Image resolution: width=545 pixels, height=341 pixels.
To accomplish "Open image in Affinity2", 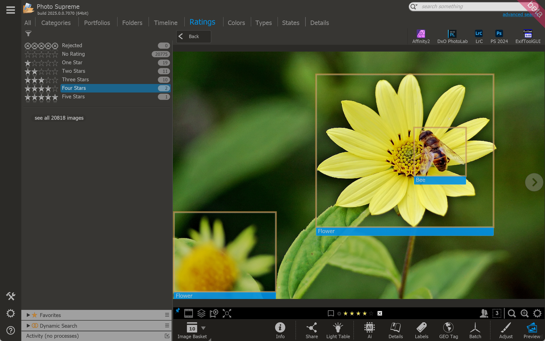I will coord(421,37).
